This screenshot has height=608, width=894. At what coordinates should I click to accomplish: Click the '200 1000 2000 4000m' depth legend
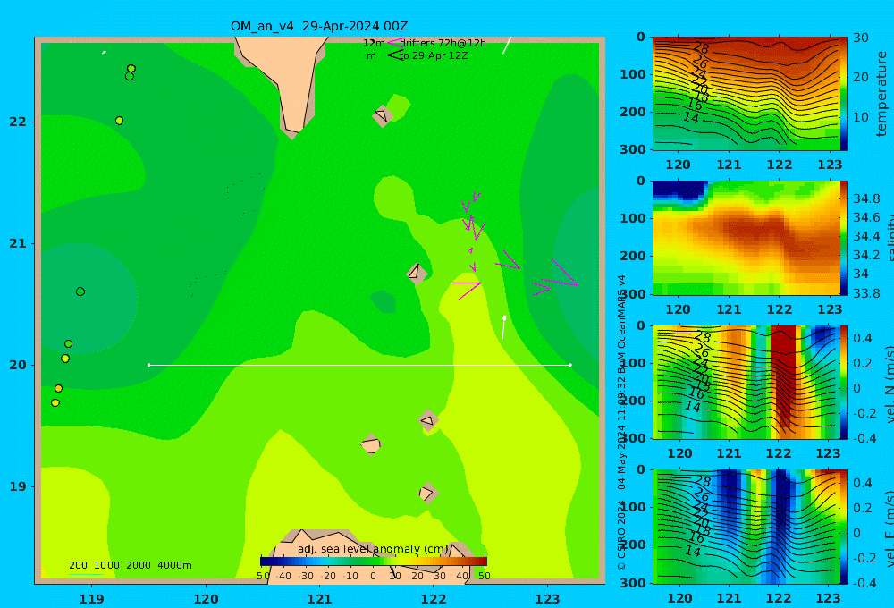pyautogui.click(x=130, y=565)
